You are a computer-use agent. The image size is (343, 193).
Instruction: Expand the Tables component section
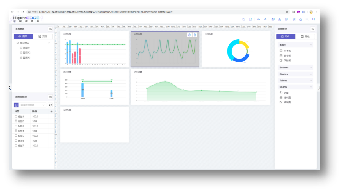[311, 81]
